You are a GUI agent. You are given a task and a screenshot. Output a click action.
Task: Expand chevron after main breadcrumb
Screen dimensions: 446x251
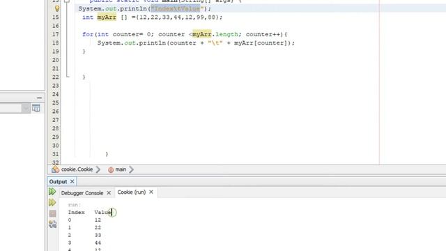(x=132, y=169)
